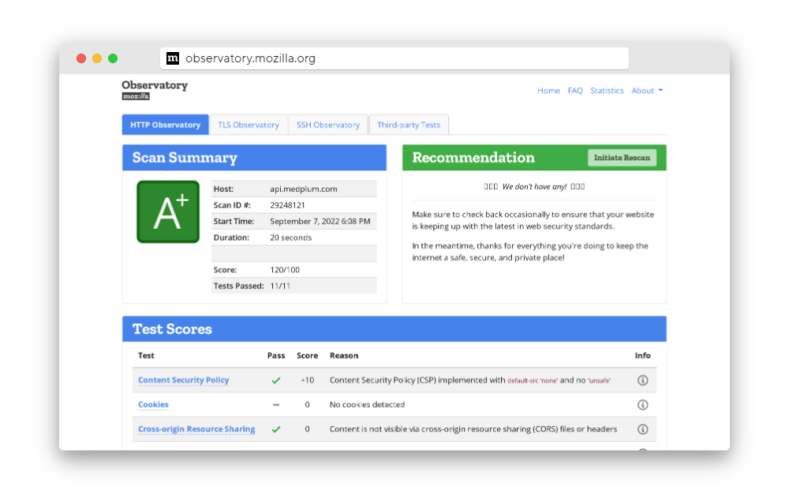Select the Third-party Tests tab
789x493 pixels.
[409, 125]
